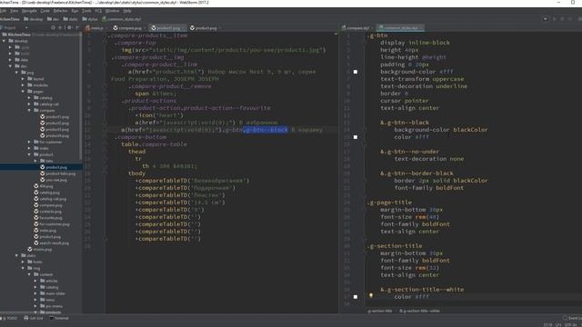Expand the fonts folder under static

coord(23,262)
